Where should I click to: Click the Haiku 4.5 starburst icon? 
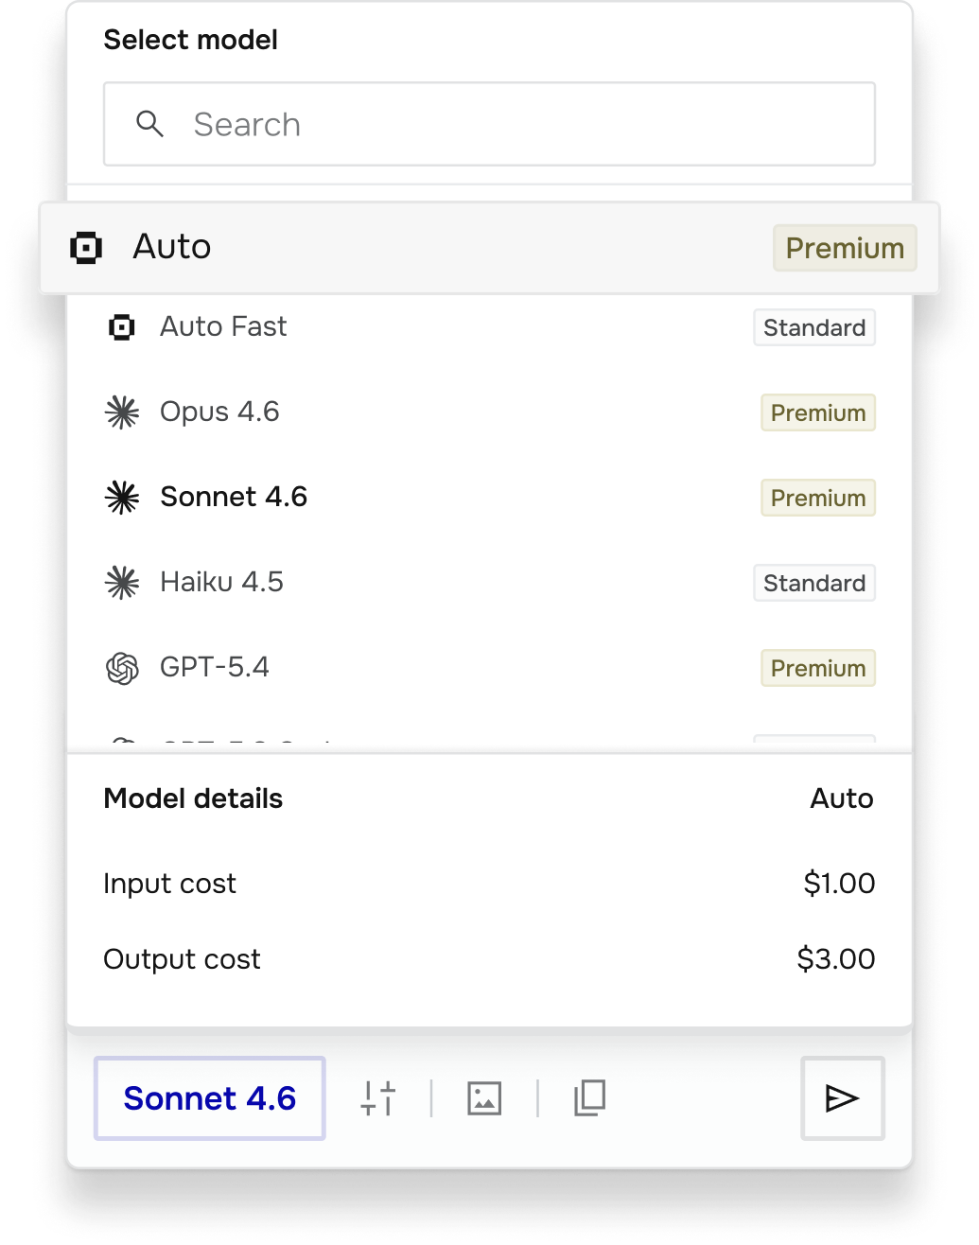click(122, 583)
